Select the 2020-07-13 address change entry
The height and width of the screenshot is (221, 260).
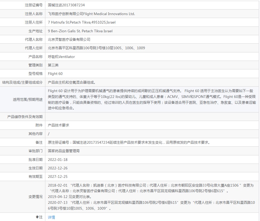151,205
